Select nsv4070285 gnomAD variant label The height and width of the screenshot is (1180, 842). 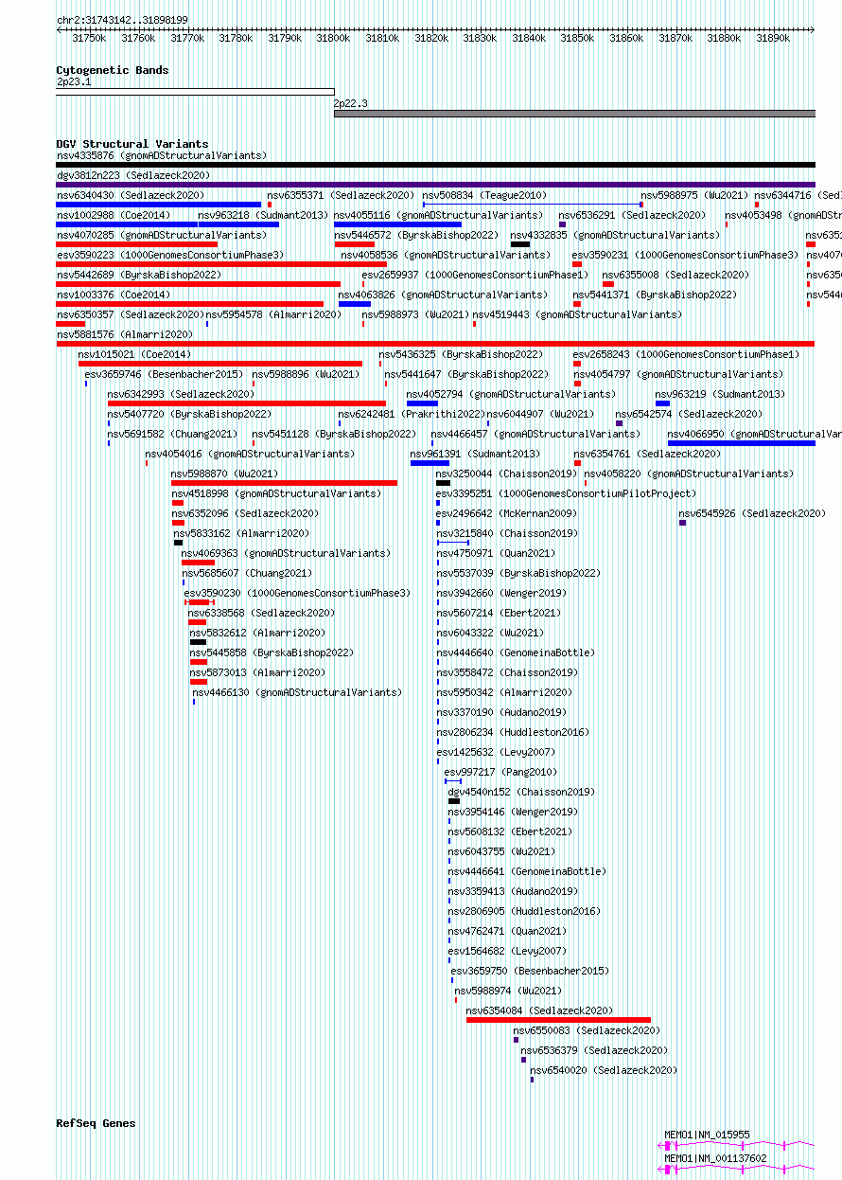click(x=162, y=235)
